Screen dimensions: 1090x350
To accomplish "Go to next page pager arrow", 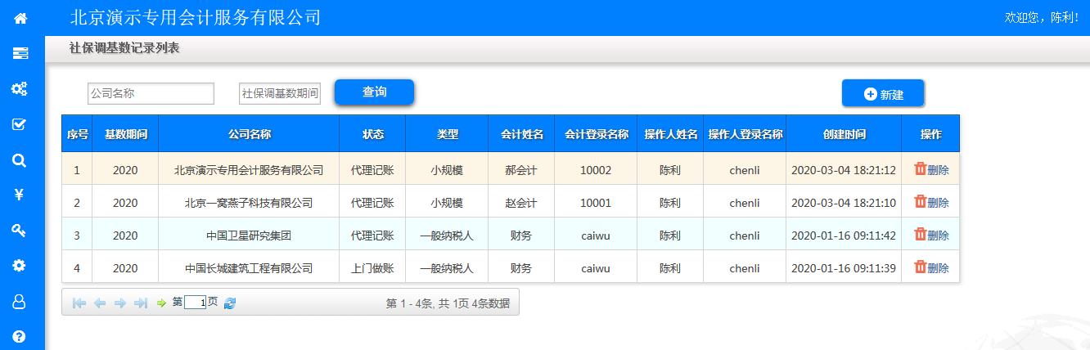I will click(120, 303).
